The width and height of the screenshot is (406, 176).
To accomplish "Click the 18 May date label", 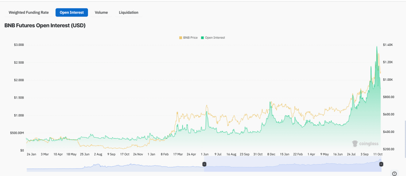I will 71,154.
